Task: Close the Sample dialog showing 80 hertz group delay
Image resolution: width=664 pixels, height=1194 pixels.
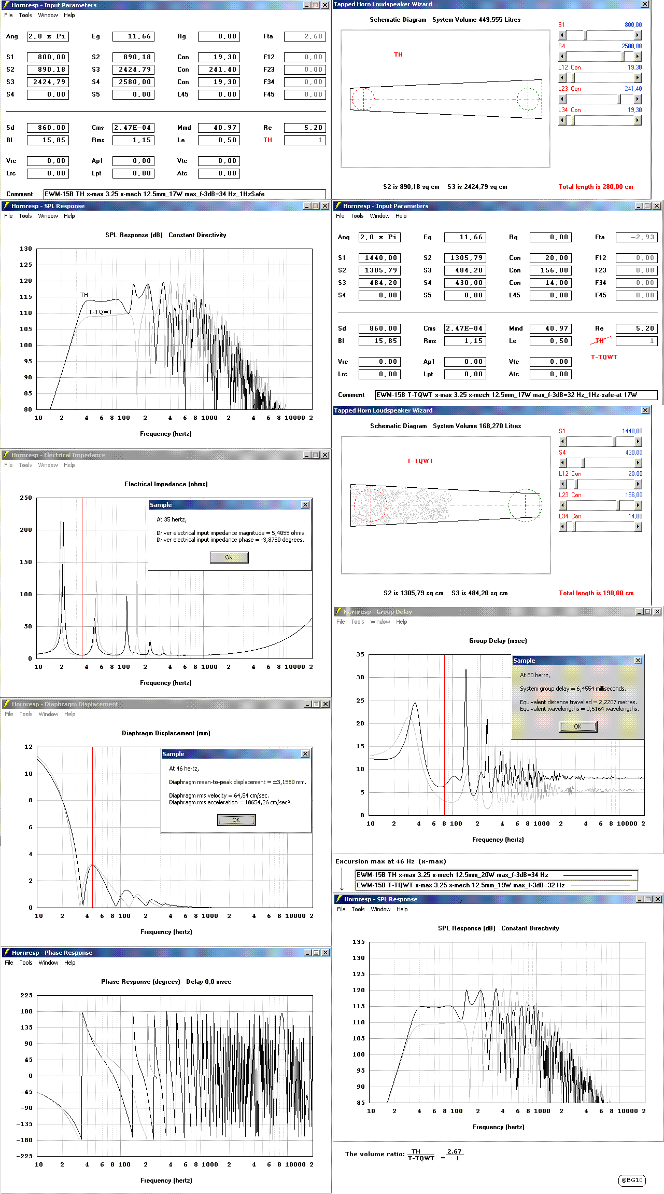Action: pos(638,661)
